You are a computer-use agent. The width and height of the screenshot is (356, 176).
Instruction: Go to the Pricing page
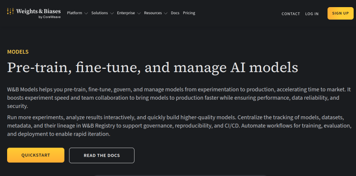coord(189,13)
